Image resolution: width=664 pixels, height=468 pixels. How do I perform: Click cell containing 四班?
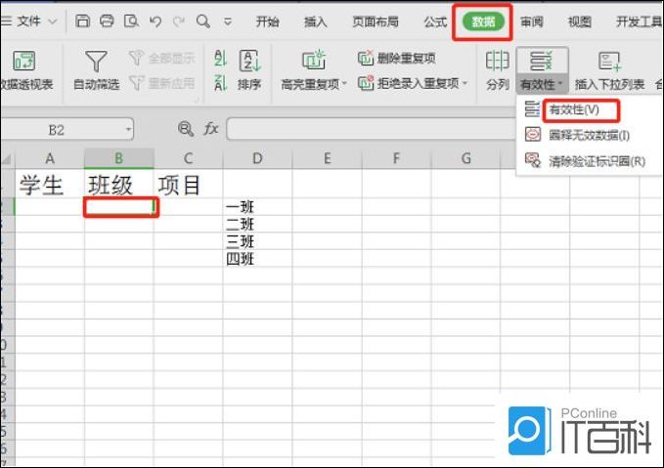pos(257,259)
